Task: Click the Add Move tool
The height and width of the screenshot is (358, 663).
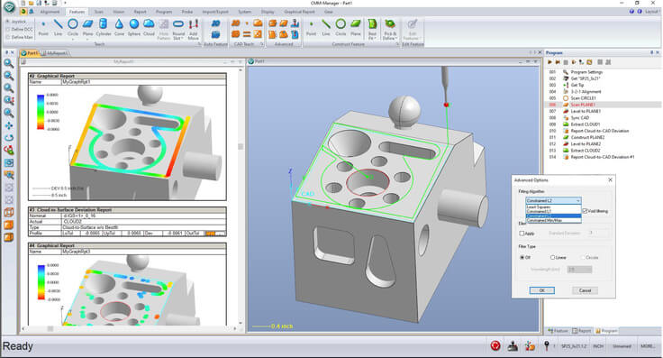Action: 194,29
